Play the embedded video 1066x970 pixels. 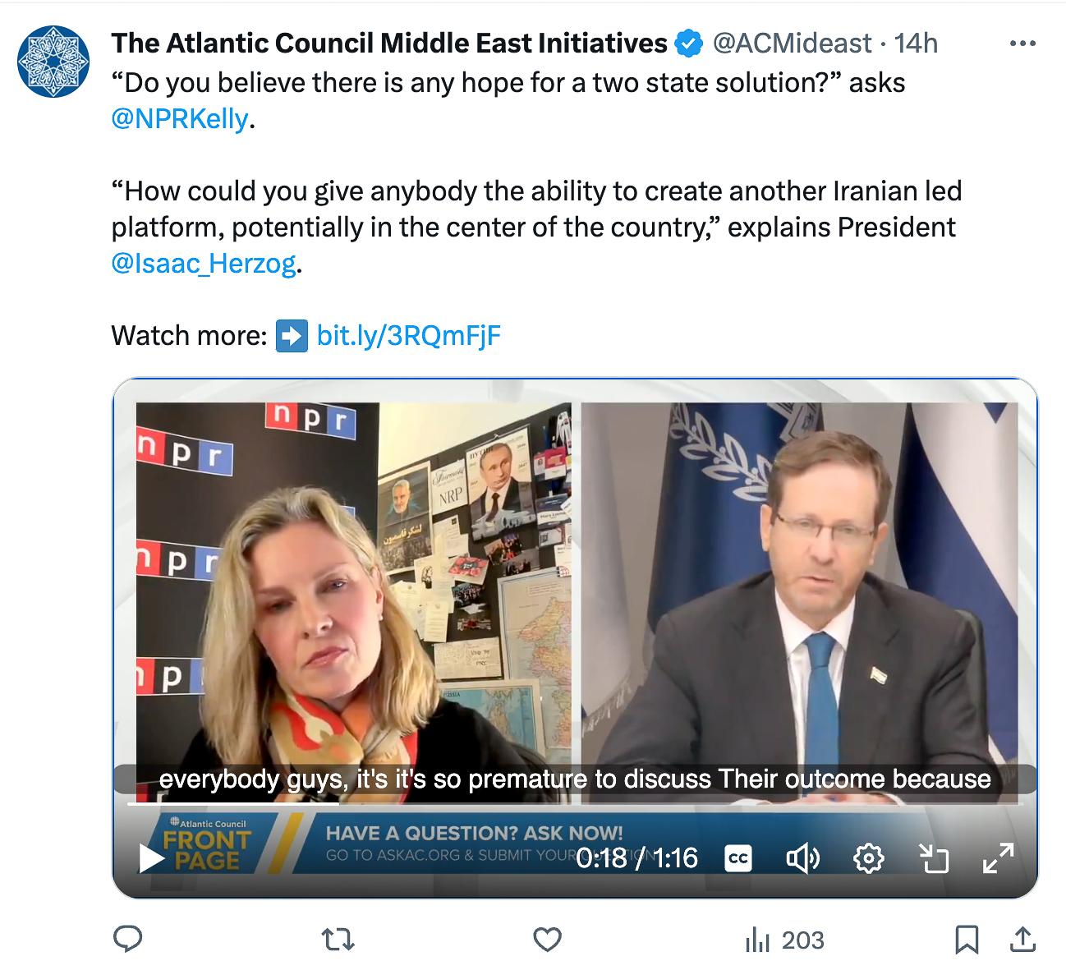[152, 858]
